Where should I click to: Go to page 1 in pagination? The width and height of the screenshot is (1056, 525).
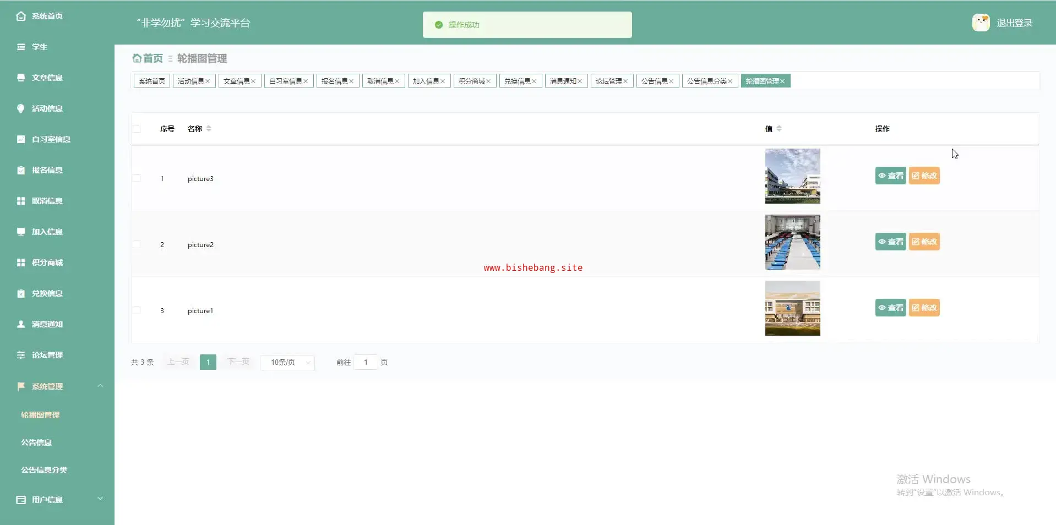(208, 362)
